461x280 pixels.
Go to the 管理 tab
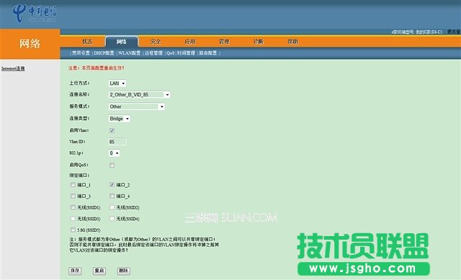click(224, 42)
